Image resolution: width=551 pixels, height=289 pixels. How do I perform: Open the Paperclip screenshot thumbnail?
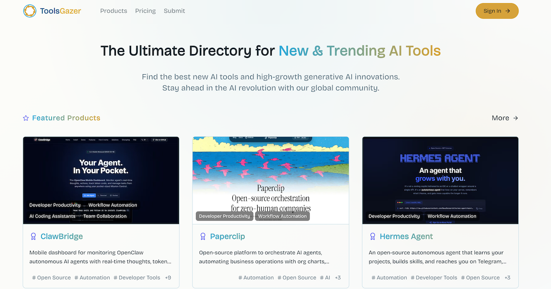tap(270, 180)
